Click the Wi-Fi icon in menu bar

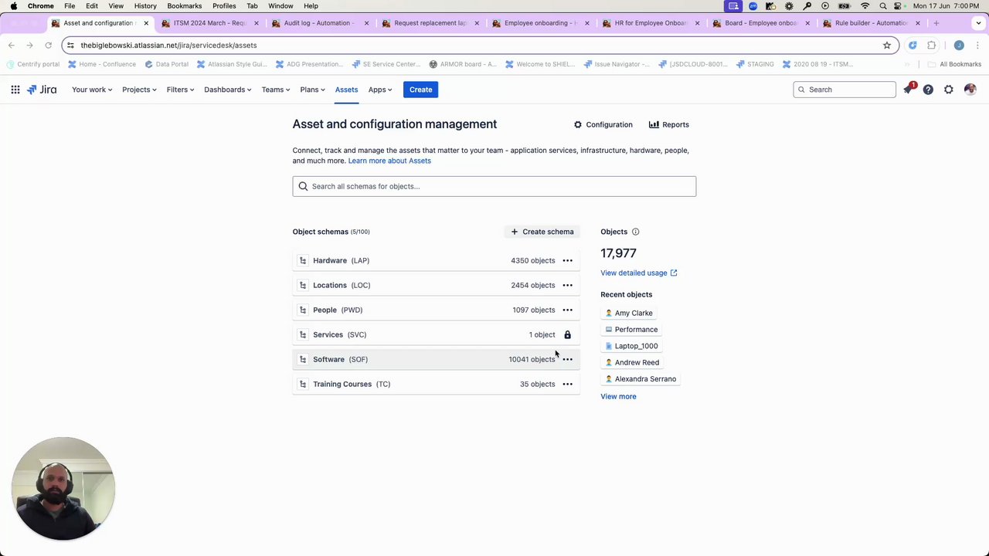click(x=865, y=6)
